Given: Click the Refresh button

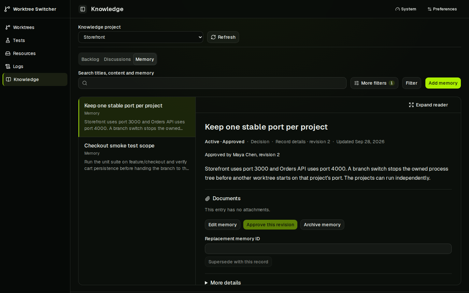Looking at the screenshot, I should (x=223, y=37).
